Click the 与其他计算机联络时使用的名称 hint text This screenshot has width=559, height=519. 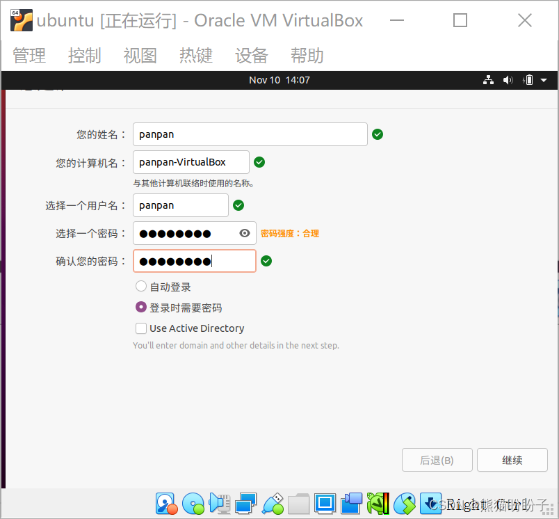click(193, 184)
